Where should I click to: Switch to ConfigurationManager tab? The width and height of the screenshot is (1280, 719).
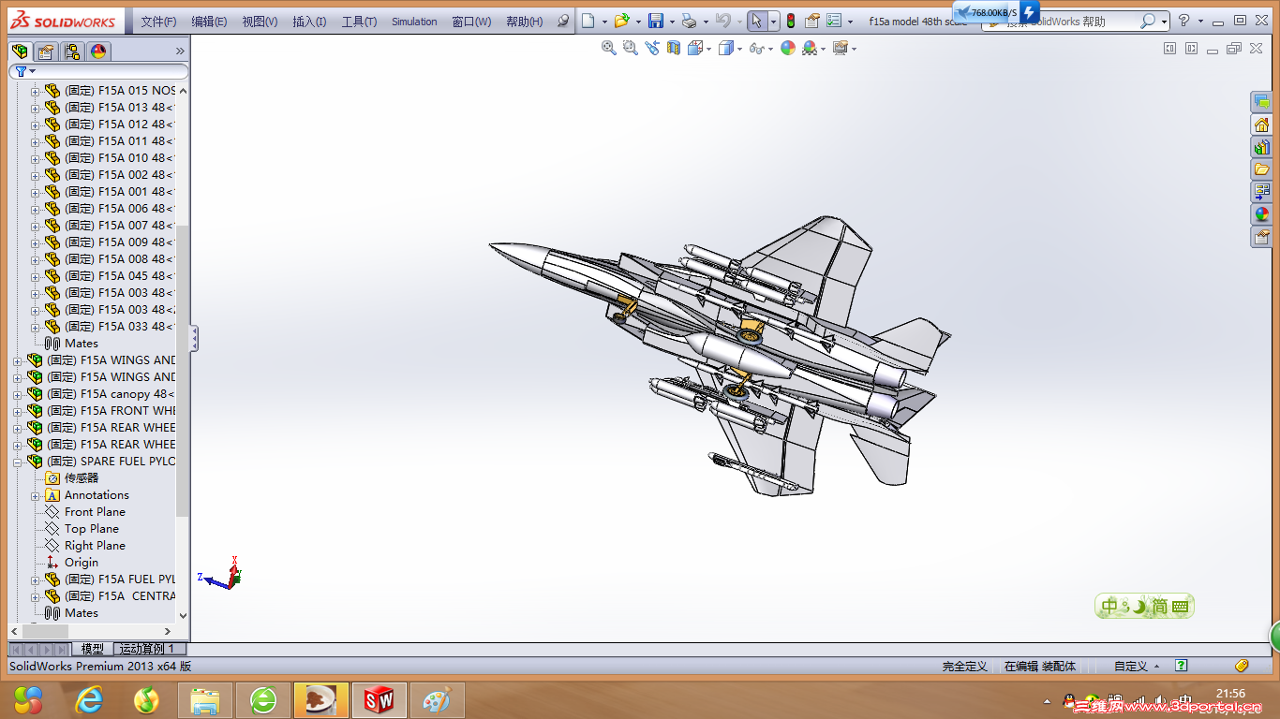point(72,51)
